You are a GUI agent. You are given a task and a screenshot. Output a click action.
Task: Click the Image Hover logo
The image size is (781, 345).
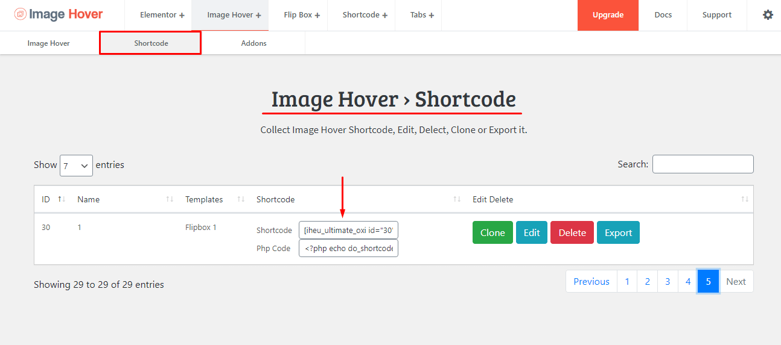pos(59,14)
